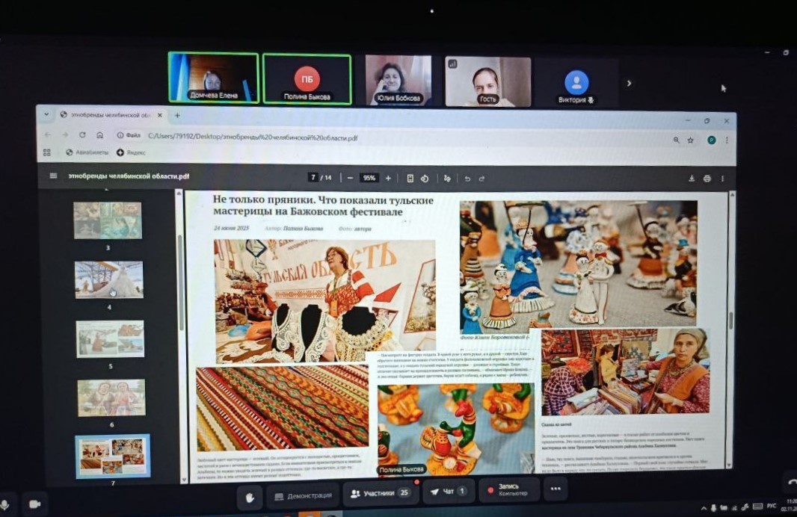Click the fit to page icon
Viewport: 797px width, 517px height.
tap(410, 178)
